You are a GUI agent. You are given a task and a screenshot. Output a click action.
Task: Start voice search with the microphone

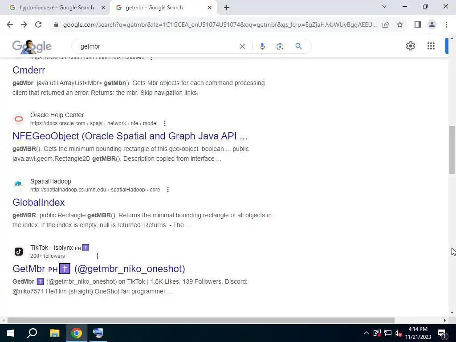tap(262, 46)
